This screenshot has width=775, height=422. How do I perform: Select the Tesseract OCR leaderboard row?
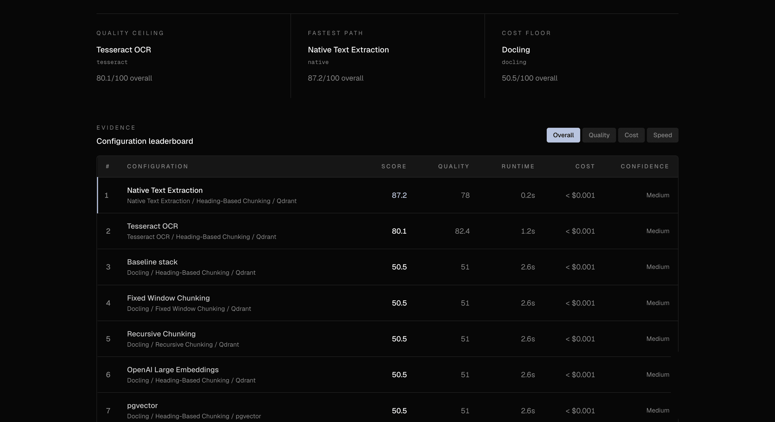(387, 231)
